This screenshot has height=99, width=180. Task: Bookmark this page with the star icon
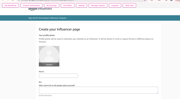[145, 0]
